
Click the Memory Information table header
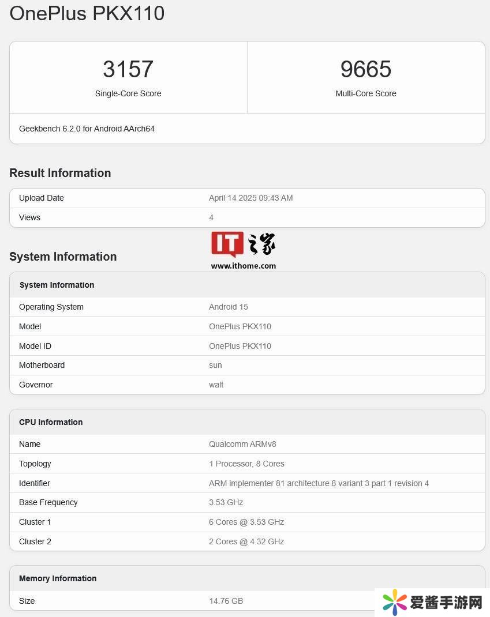coord(58,578)
